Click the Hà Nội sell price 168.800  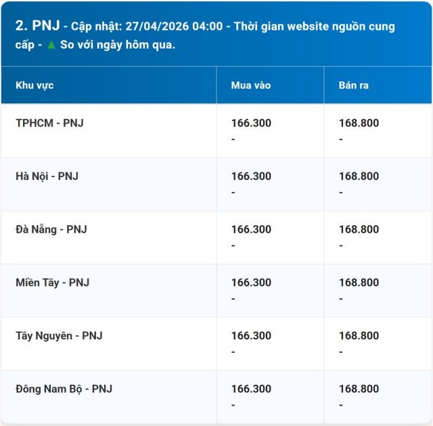(x=359, y=176)
